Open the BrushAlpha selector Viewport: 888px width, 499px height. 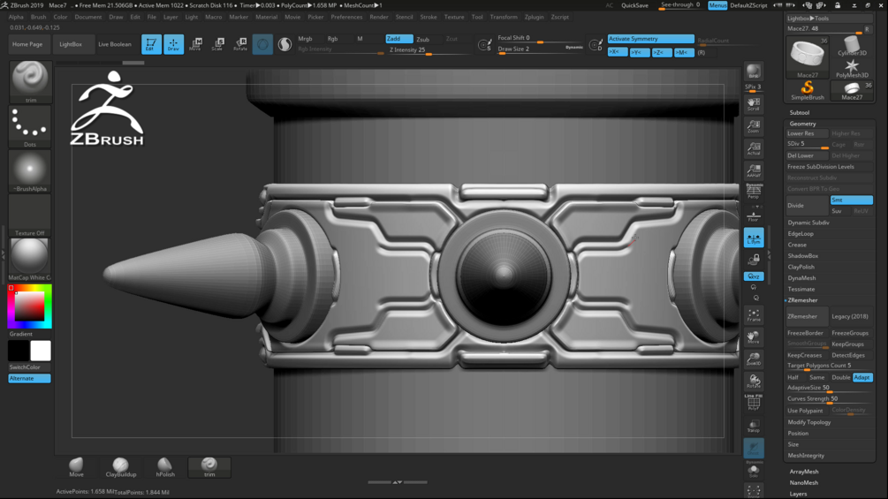[x=30, y=170]
